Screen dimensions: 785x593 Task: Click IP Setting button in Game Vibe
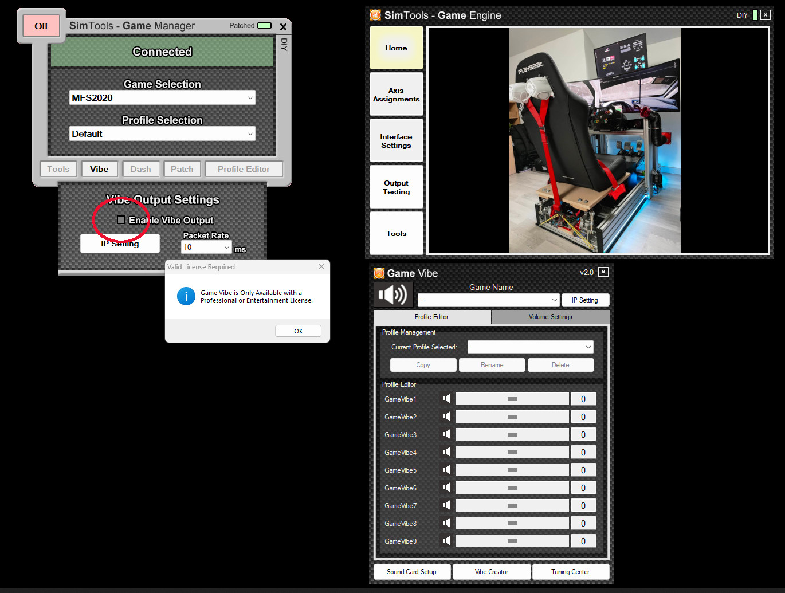[585, 300]
